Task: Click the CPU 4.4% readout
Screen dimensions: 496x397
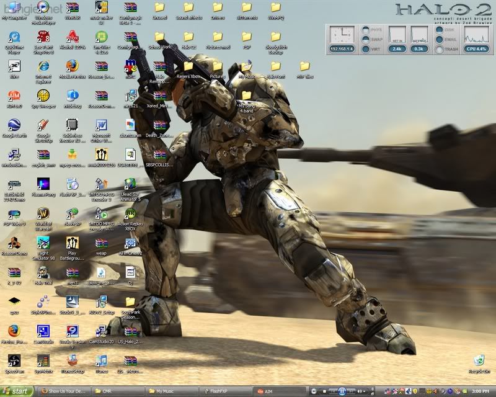Action: pyautogui.click(x=476, y=49)
